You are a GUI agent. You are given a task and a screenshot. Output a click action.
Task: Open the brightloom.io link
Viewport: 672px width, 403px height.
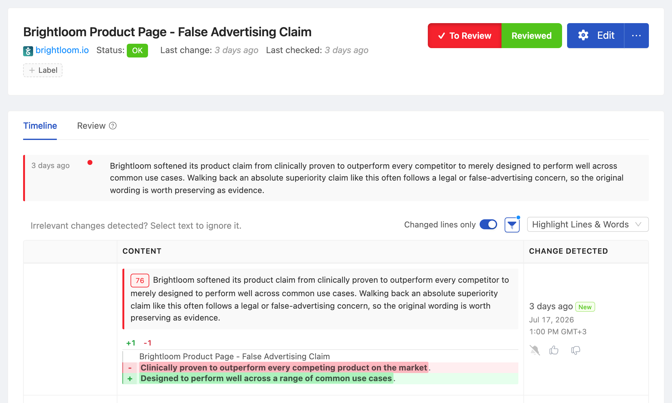click(62, 50)
